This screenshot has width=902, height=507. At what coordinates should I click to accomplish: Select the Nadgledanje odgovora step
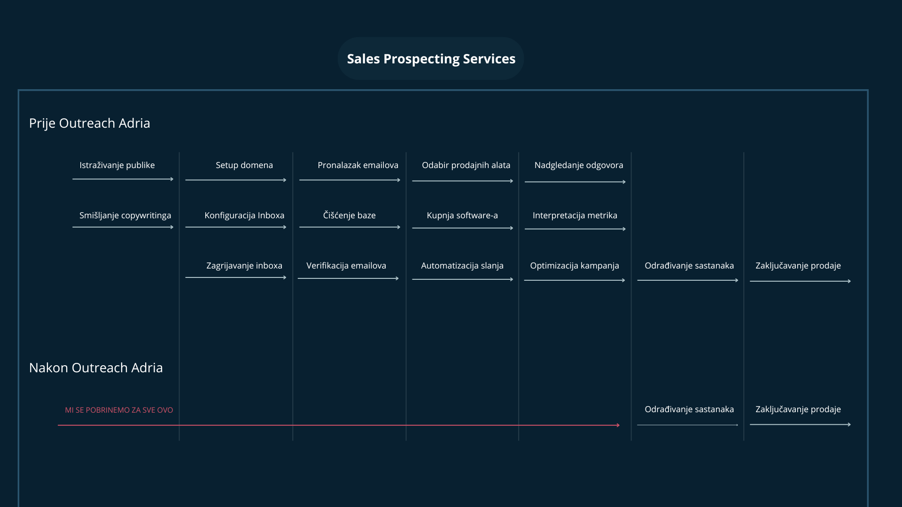(x=578, y=165)
